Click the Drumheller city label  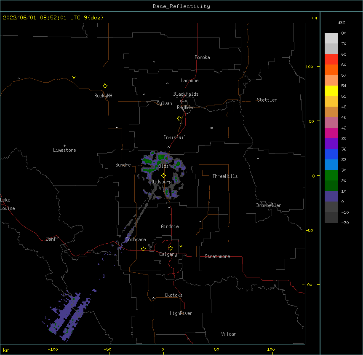pyautogui.click(x=269, y=205)
